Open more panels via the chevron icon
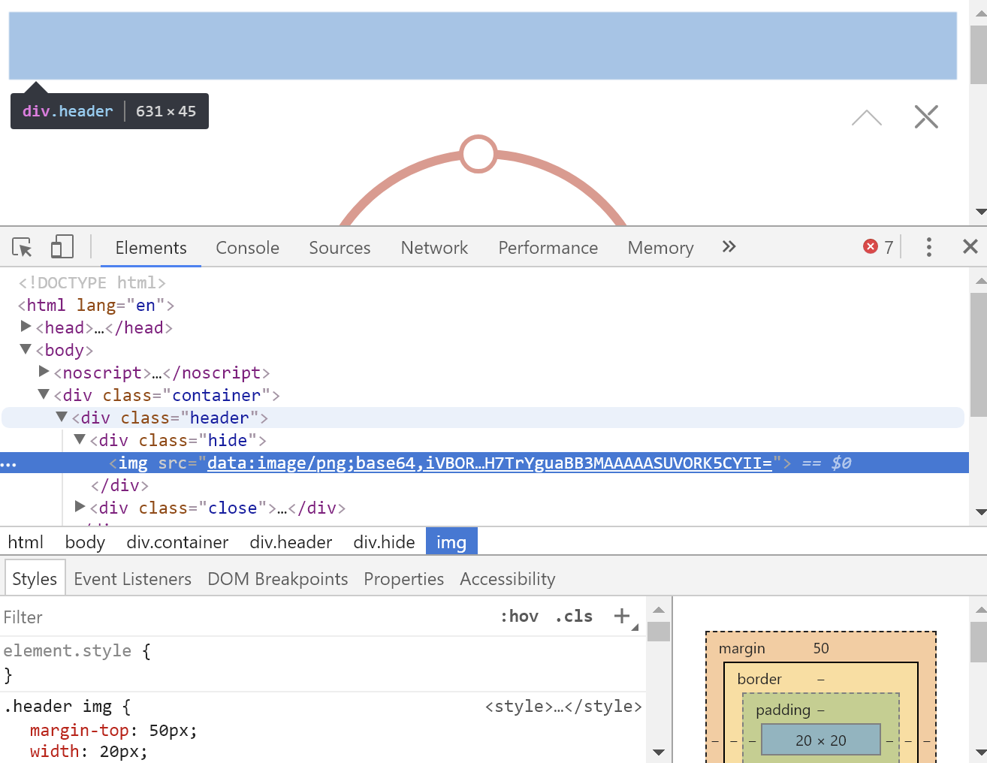Viewport: 987px width, 763px height. click(x=728, y=246)
